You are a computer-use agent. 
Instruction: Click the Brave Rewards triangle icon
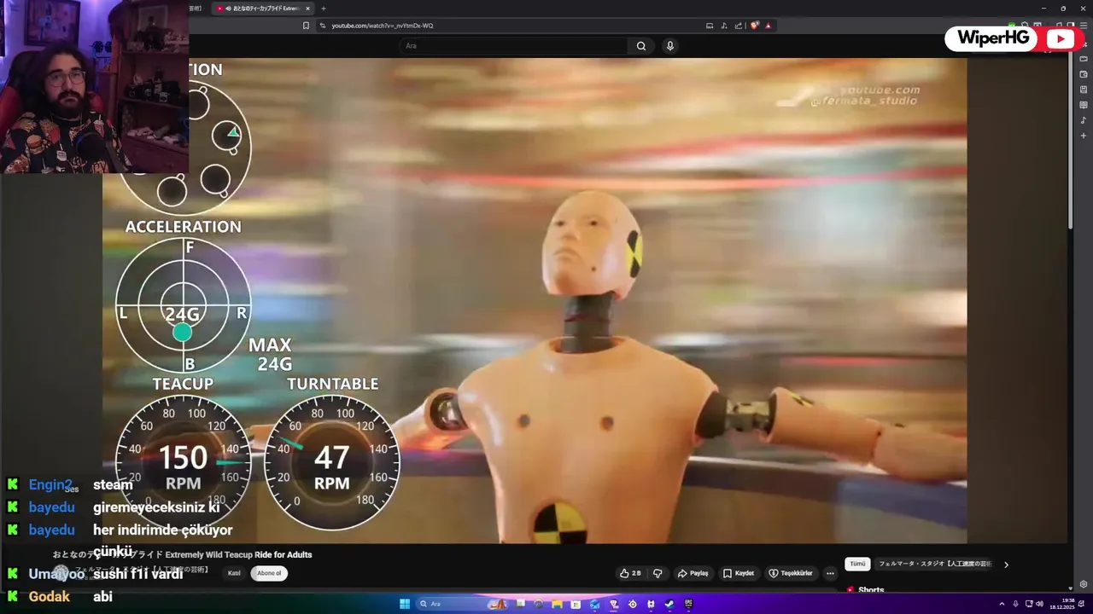(x=769, y=26)
